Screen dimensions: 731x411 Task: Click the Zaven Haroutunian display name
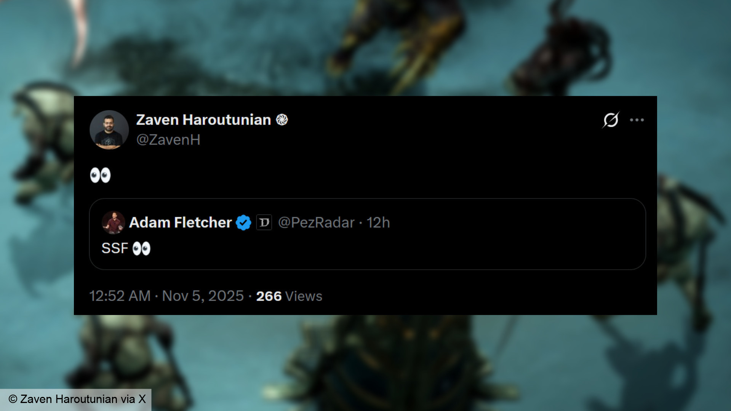(203, 120)
